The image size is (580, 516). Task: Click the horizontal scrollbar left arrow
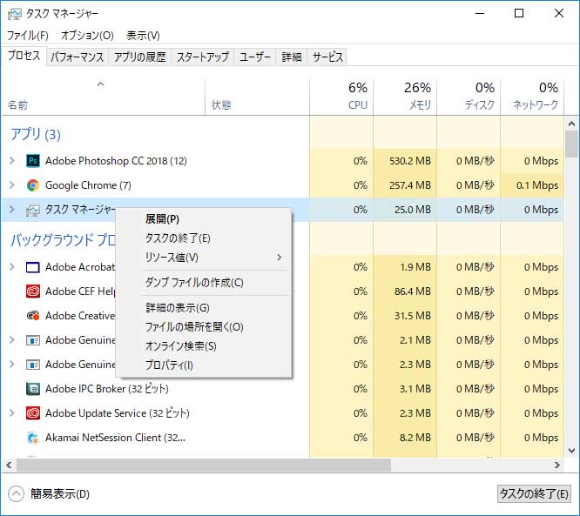point(10,465)
